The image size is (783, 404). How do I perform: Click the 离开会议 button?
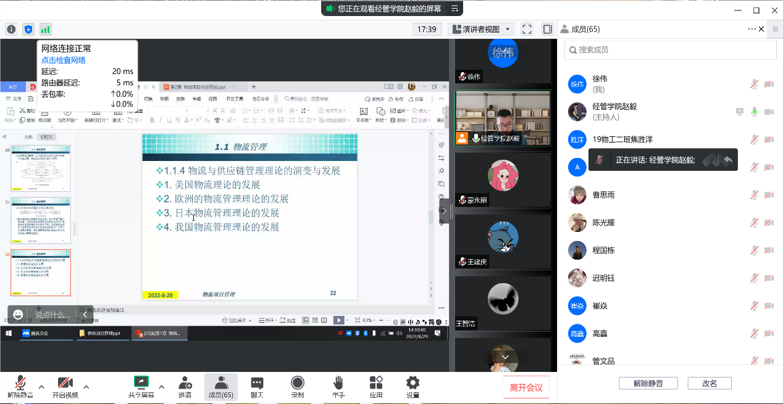[x=526, y=387]
